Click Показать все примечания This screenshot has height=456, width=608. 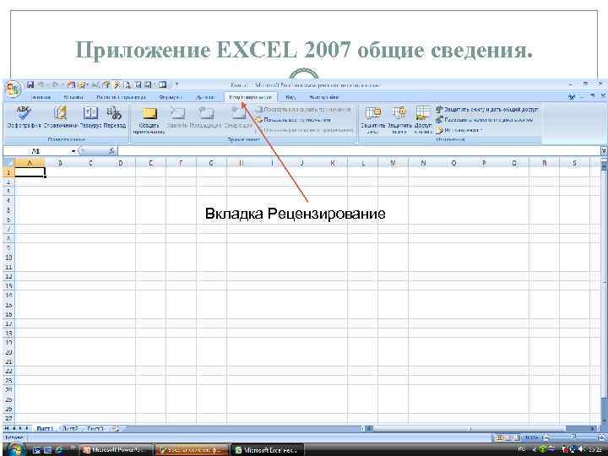(x=294, y=120)
